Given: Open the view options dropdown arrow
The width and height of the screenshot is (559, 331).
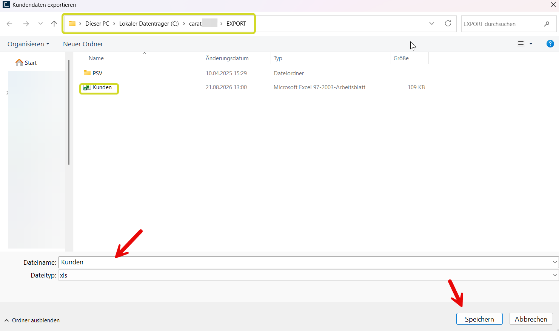Looking at the screenshot, I should [x=531, y=44].
